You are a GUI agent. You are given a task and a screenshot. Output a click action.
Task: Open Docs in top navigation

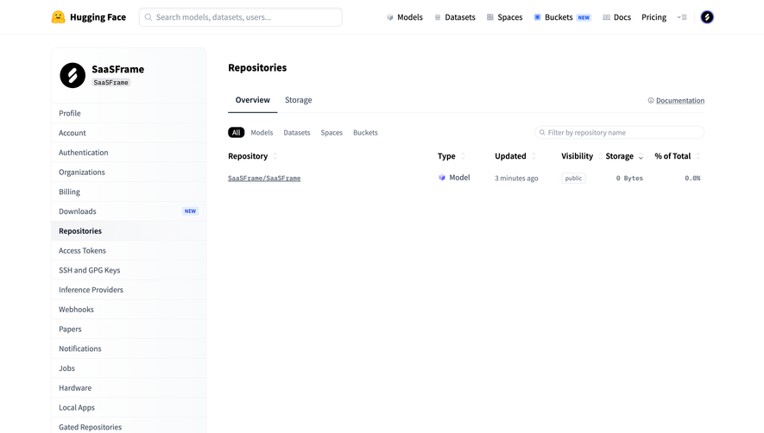coord(616,17)
